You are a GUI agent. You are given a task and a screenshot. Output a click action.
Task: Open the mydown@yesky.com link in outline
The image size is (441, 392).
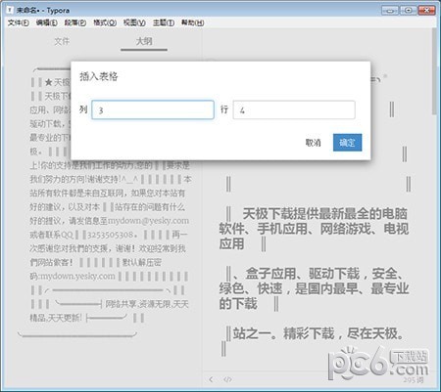pyautogui.click(x=148, y=221)
